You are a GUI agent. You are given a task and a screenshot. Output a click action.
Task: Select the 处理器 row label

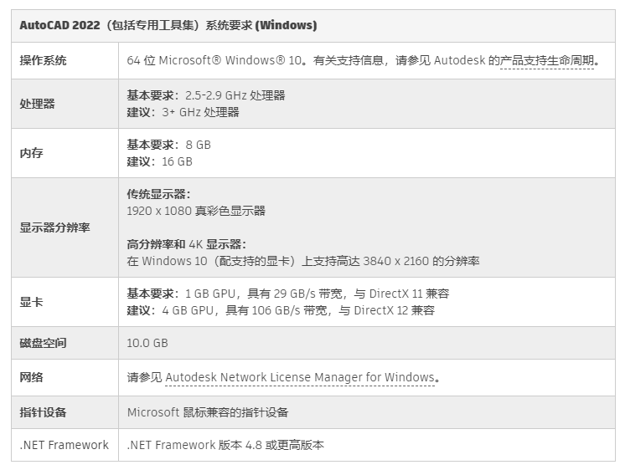[37, 104]
